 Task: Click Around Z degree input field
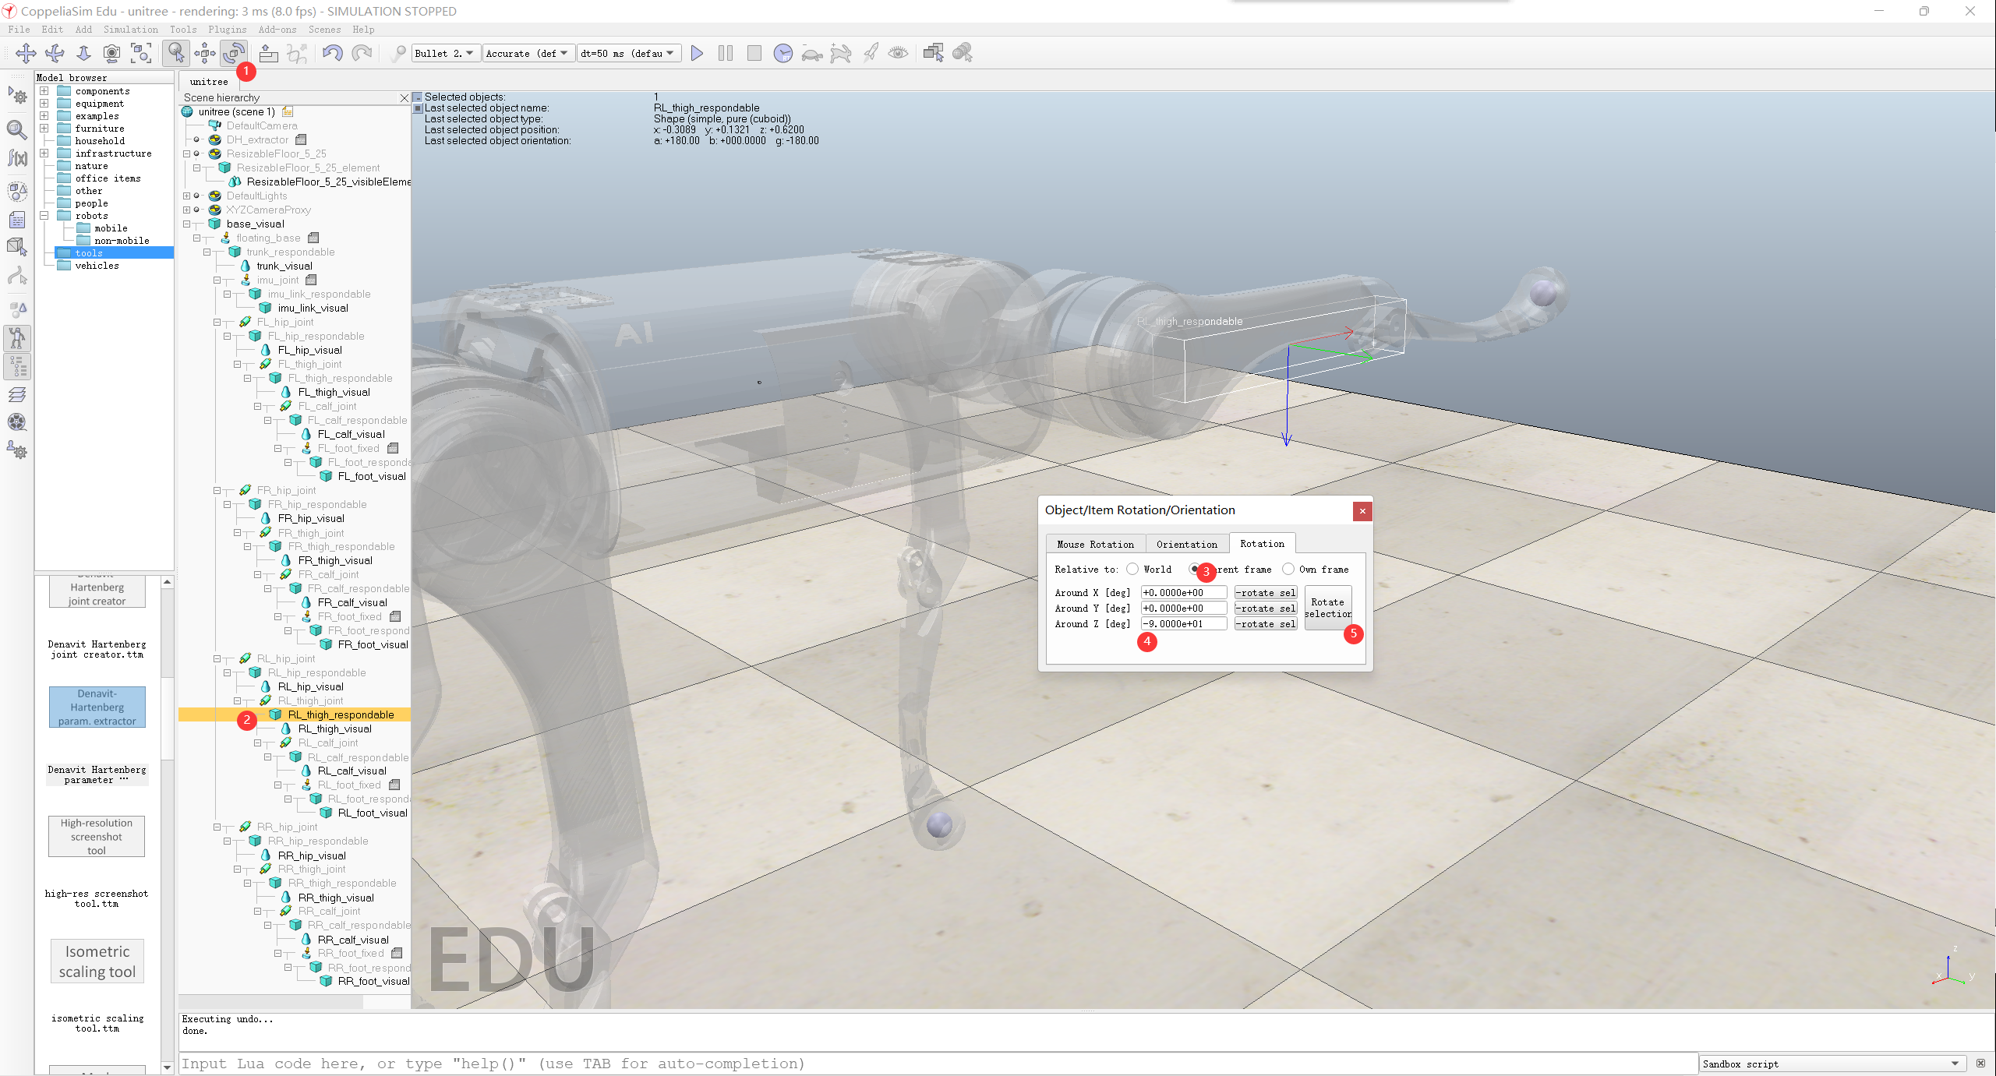1183,624
